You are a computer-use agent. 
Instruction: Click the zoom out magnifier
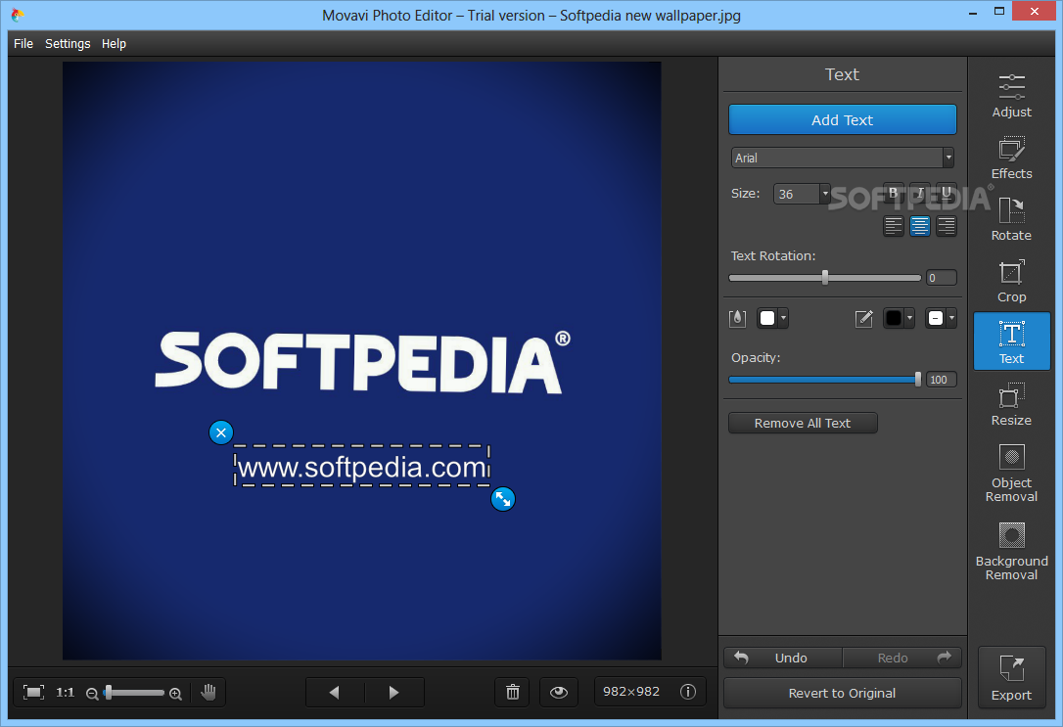pyautogui.click(x=92, y=693)
